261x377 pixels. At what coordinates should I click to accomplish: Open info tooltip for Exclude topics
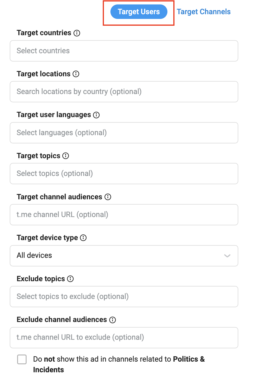70,279
